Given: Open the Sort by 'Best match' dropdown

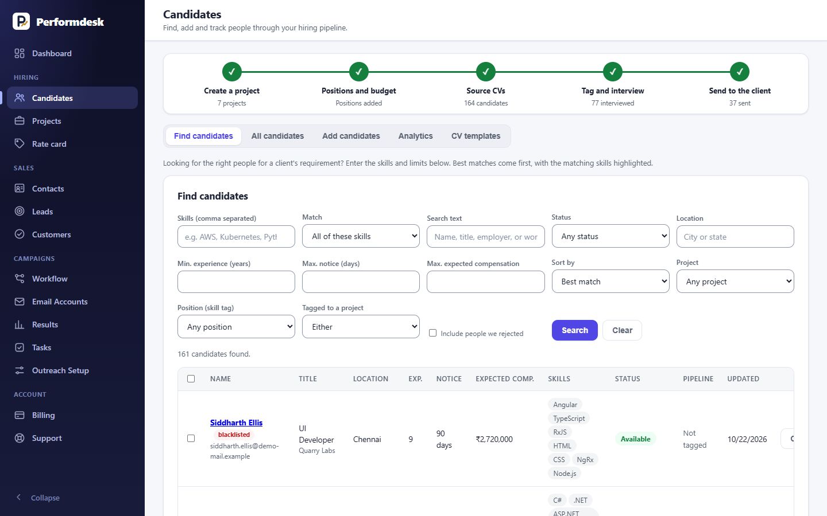Looking at the screenshot, I should point(610,282).
